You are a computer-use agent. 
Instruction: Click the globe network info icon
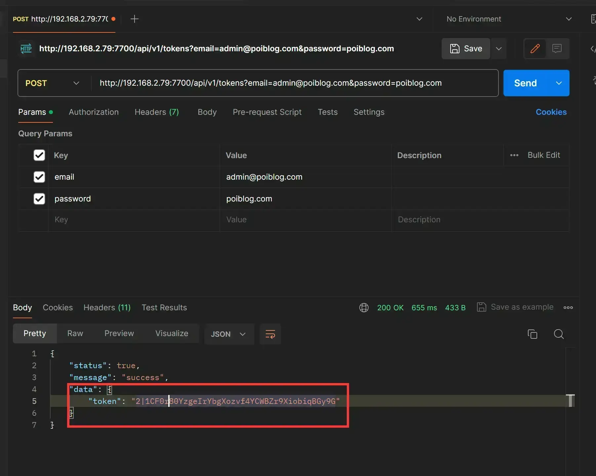[x=364, y=308]
